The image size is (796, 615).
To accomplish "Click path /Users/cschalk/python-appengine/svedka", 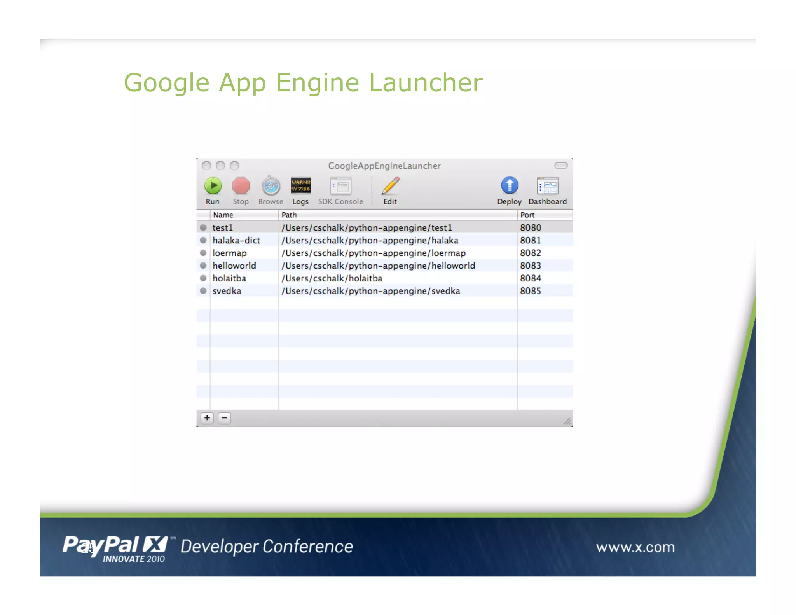I will click(371, 291).
